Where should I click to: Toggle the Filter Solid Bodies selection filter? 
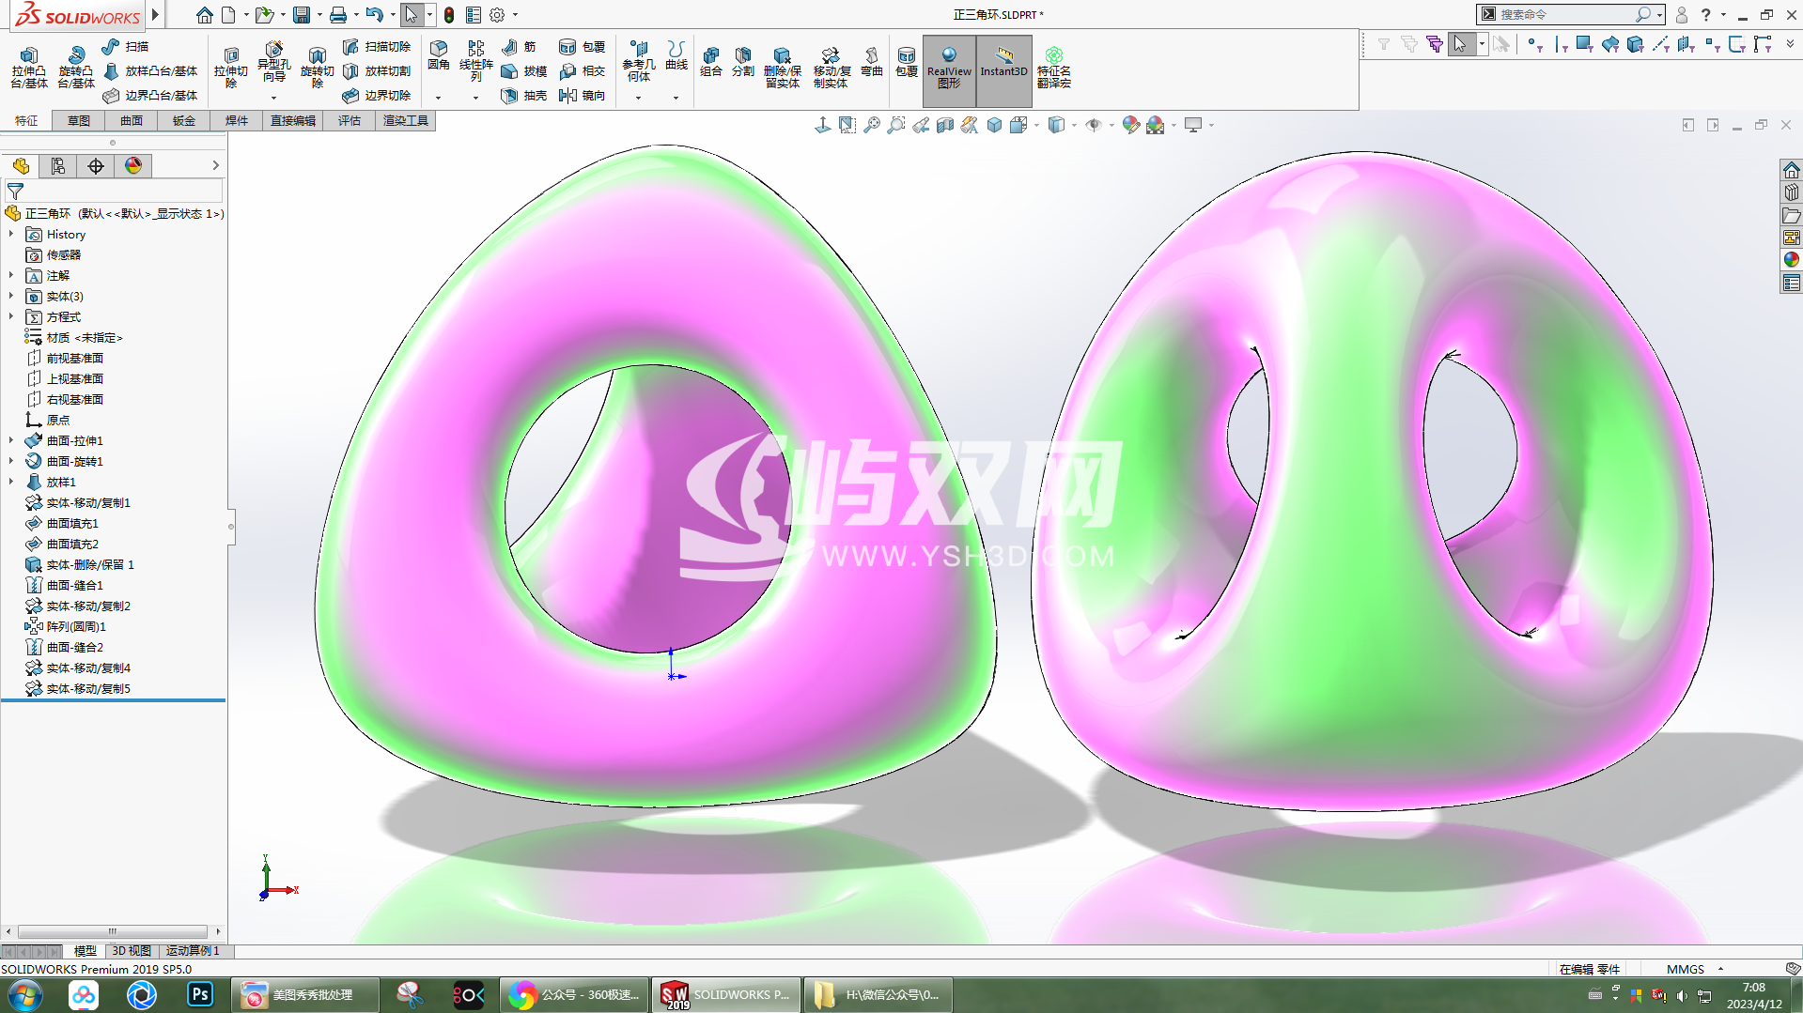point(1636,44)
